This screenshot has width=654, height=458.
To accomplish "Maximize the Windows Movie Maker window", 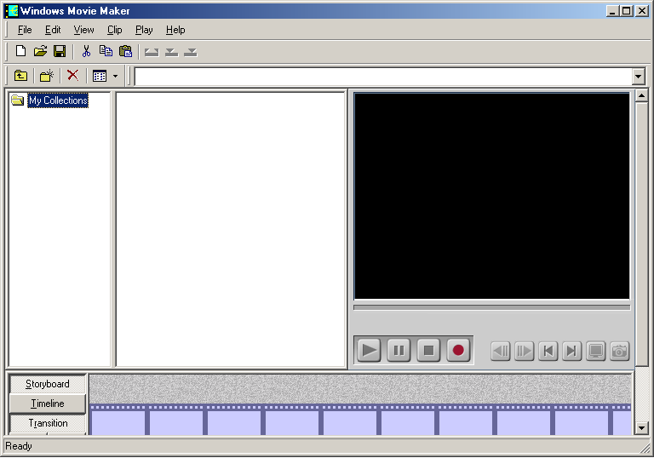I will (627, 11).
